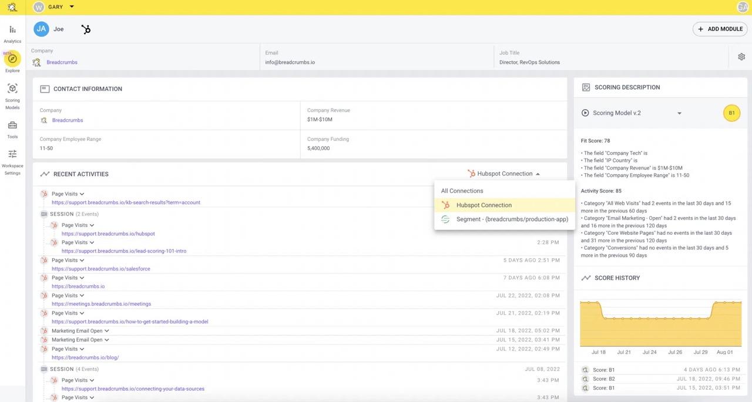This screenshot has width=752, height=402.
Task: Click HubSpot icon beside Jul 18 Marketing Email Open
Action: pos(44,331)
